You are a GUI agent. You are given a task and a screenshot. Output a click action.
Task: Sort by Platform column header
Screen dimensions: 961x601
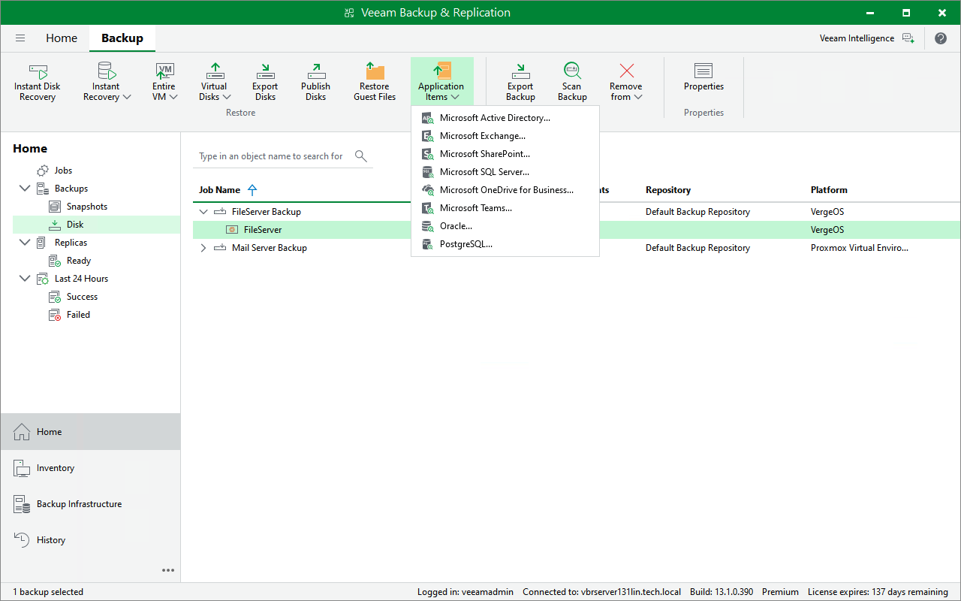pyautogui.click(x=829, y=190)
